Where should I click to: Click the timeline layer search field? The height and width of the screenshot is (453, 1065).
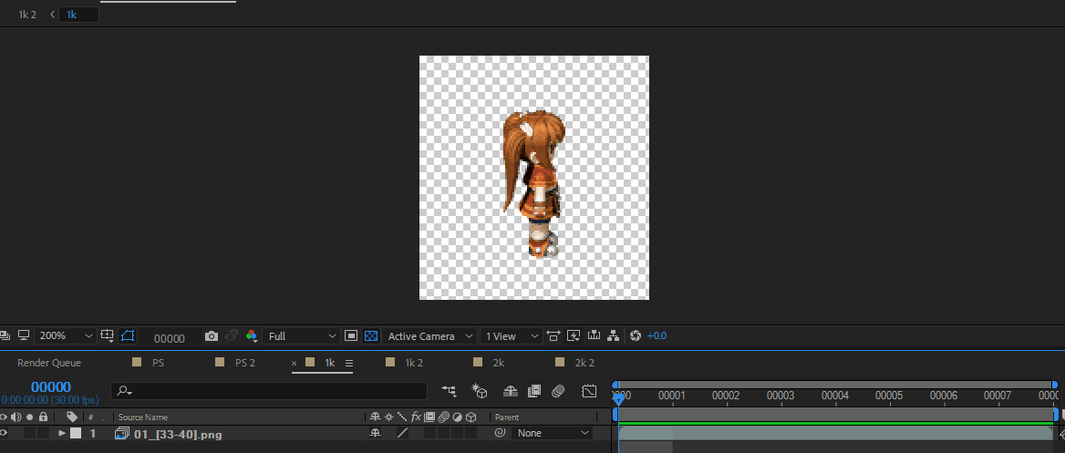[274, 391]
